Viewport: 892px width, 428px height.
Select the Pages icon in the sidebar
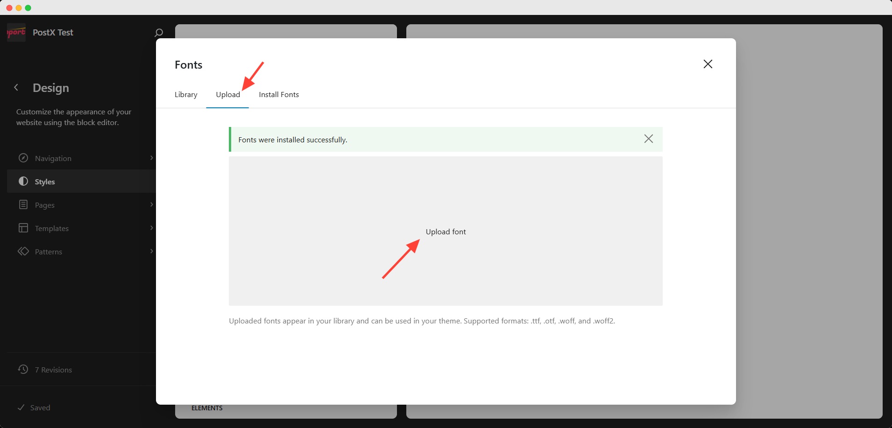(23, 204)
